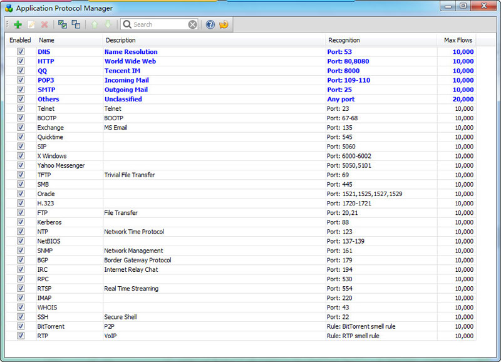Toggle the Telnet enabled checkbox
This screenshot has height=362, width=501.
21,108
